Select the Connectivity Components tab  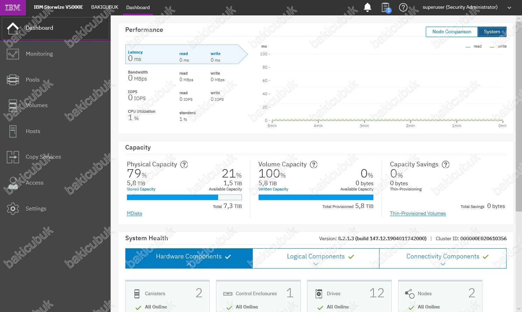tap(443, 258)
